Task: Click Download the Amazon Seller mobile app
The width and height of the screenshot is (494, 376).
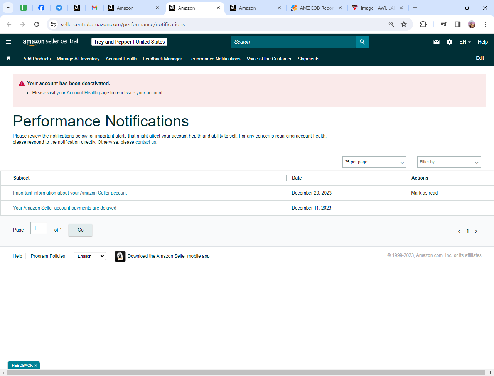Action: pyautogui.click(x=169, y=256)
